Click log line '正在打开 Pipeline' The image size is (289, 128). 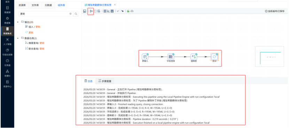tap(123, 89)
